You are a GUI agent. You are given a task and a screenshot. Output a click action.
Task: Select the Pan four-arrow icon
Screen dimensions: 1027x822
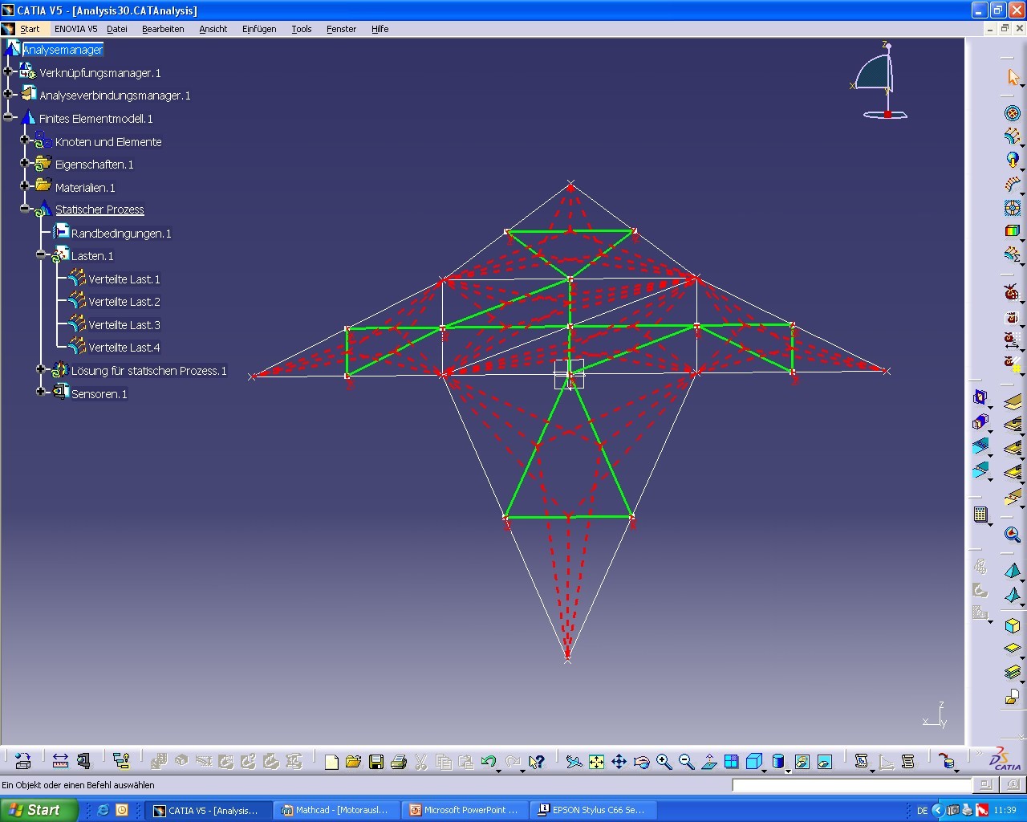tap(619, 762)
